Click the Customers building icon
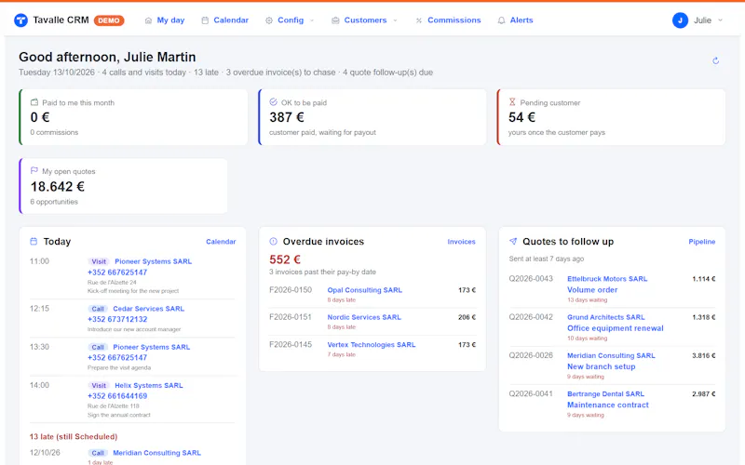 pyautogui.click(x=335, y=20)
